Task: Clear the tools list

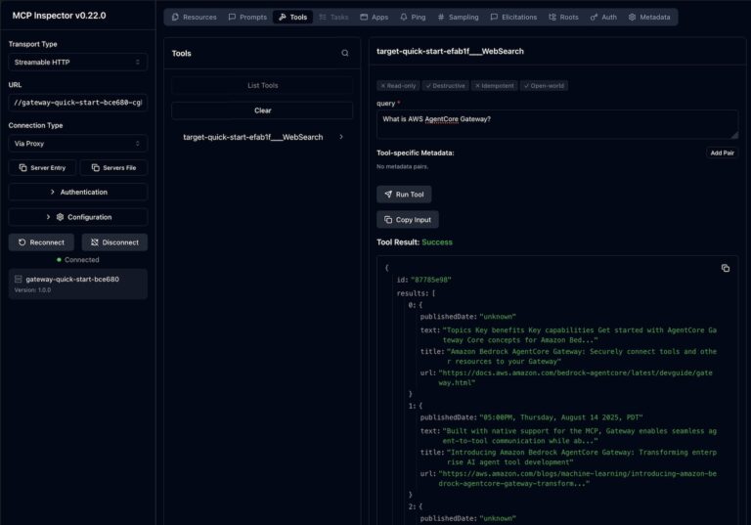Action: tap(262, 110)
